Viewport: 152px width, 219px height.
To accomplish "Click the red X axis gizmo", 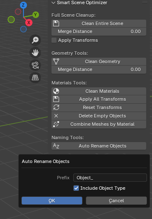I will [29, 23].
